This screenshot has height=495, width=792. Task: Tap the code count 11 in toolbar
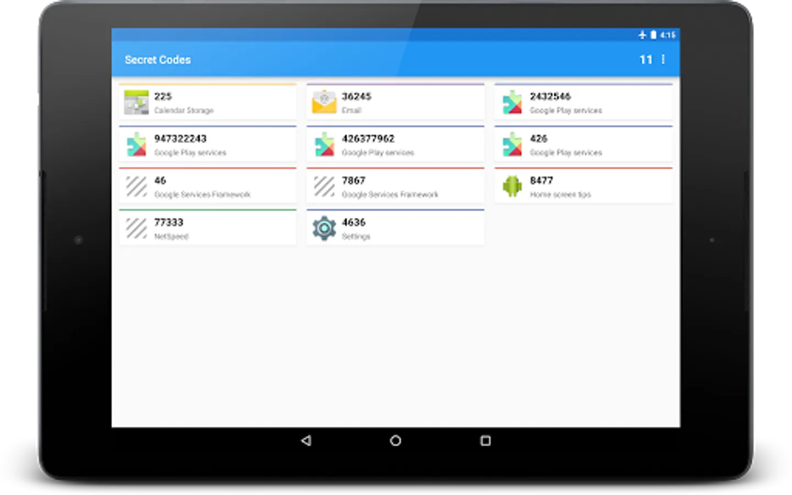click(x=646, y=59)
